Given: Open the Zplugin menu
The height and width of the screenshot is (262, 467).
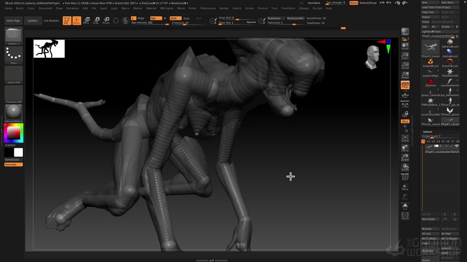Looking at the screenshot, I should point(304,8).
